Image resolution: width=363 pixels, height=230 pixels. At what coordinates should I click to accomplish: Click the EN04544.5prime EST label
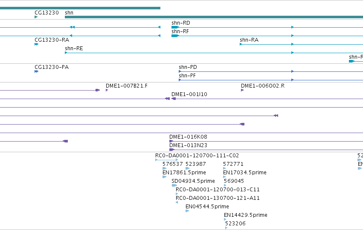click(x=207, y=207)
